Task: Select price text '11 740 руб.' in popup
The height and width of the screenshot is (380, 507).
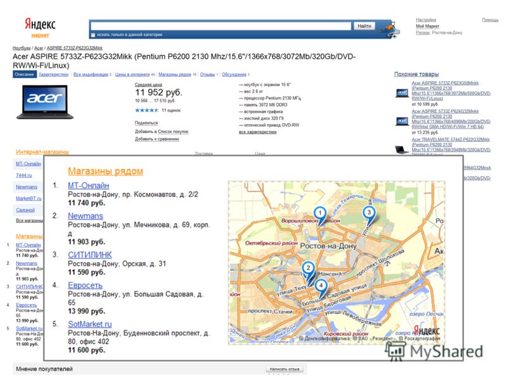Action: 87,203
